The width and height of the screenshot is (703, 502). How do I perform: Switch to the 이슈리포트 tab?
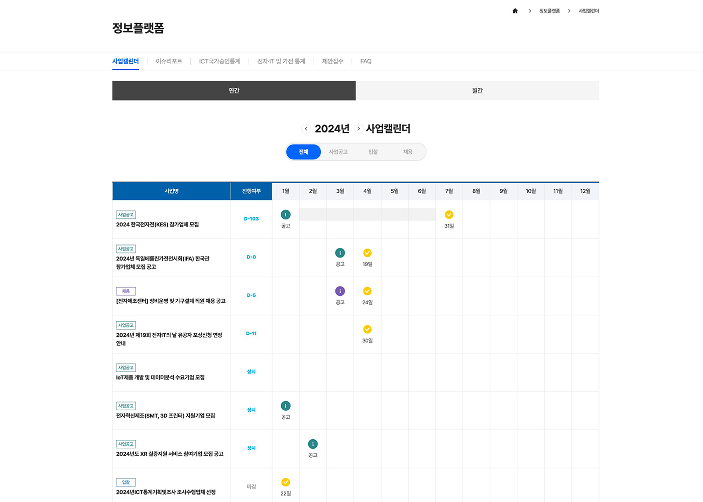(169, 61)
